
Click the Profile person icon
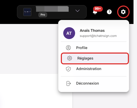click(x=68, y=48)
